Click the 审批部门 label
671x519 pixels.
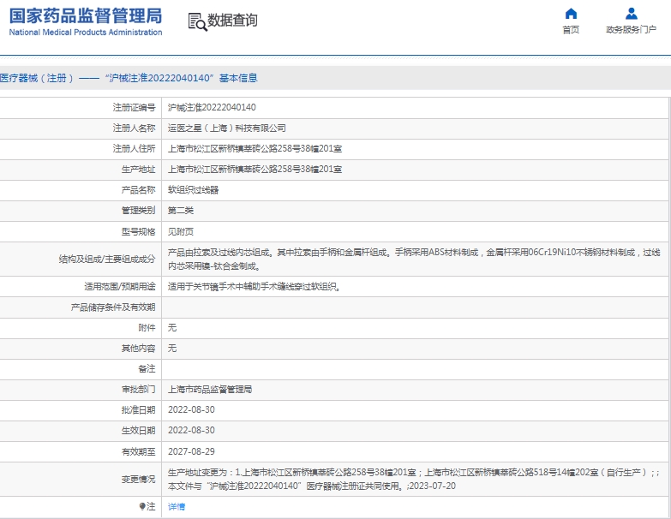coord(138,389)
